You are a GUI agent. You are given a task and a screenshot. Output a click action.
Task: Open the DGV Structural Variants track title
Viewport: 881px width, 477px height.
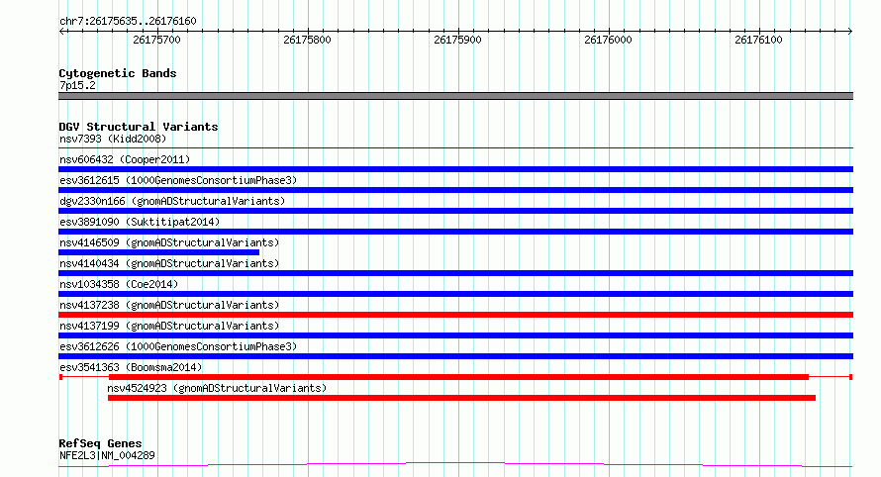click(139, 127)
